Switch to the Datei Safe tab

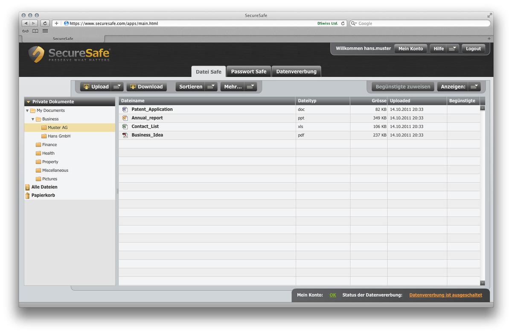(208, 72)
